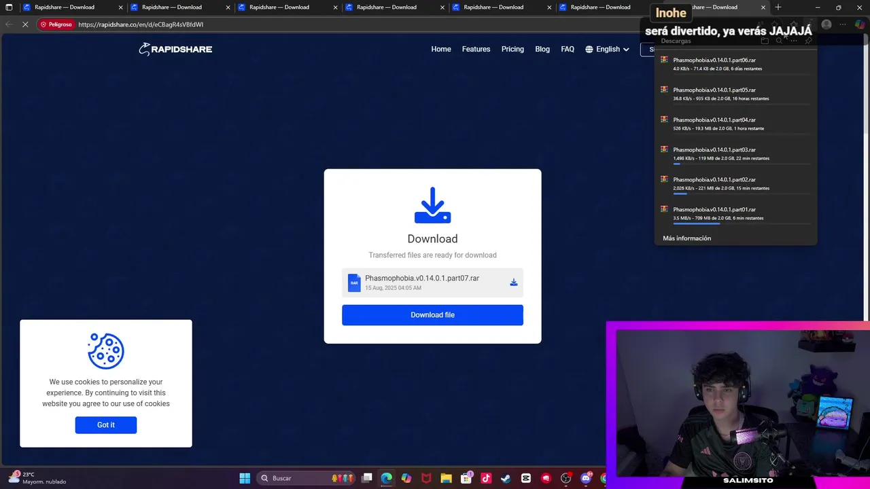Open the Más información link
This screenshot has width=870, height=489.
click(686, 238)
